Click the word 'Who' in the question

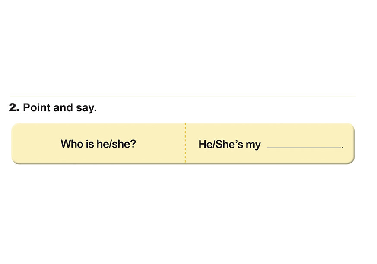[72, 144]
